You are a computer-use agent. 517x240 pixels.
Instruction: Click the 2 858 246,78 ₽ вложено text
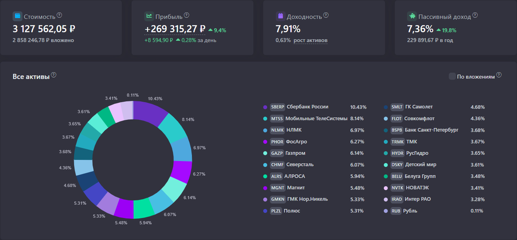(43, 40)
